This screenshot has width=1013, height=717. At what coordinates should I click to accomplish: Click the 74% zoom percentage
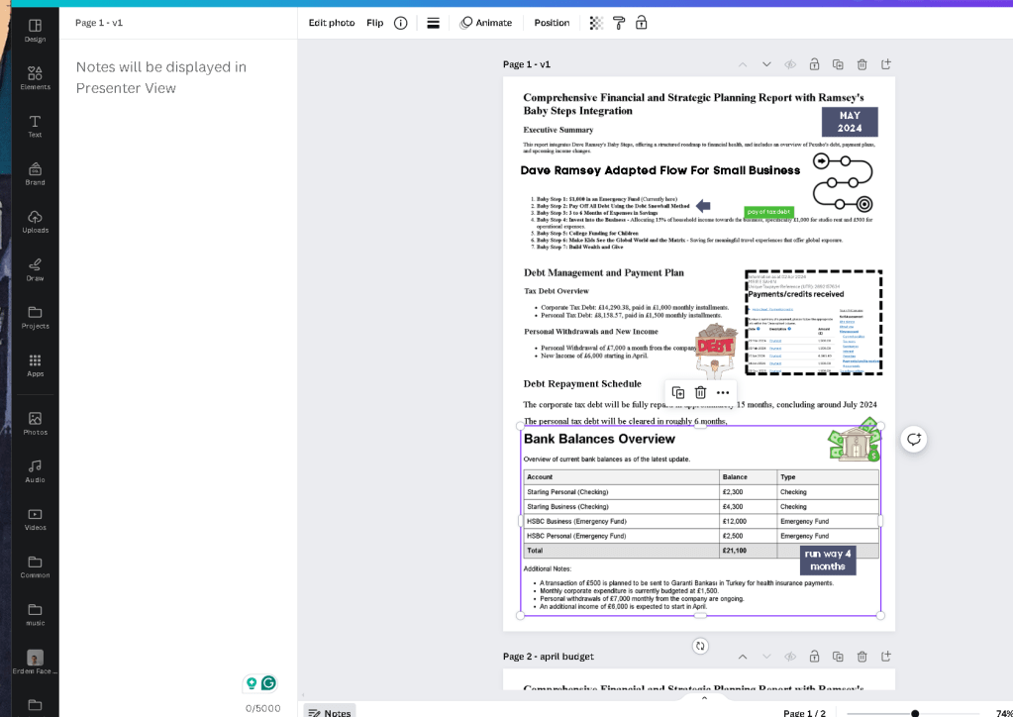click(x=1004, y=713)
